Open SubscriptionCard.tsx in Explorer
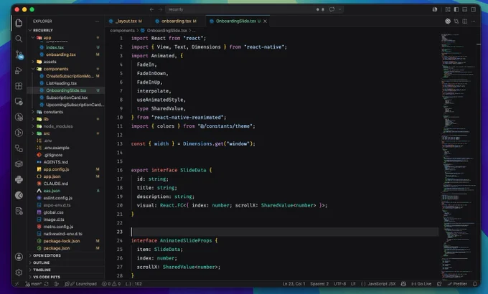Image resolution: width=488 pixels, height=294 pixels. 67,98
